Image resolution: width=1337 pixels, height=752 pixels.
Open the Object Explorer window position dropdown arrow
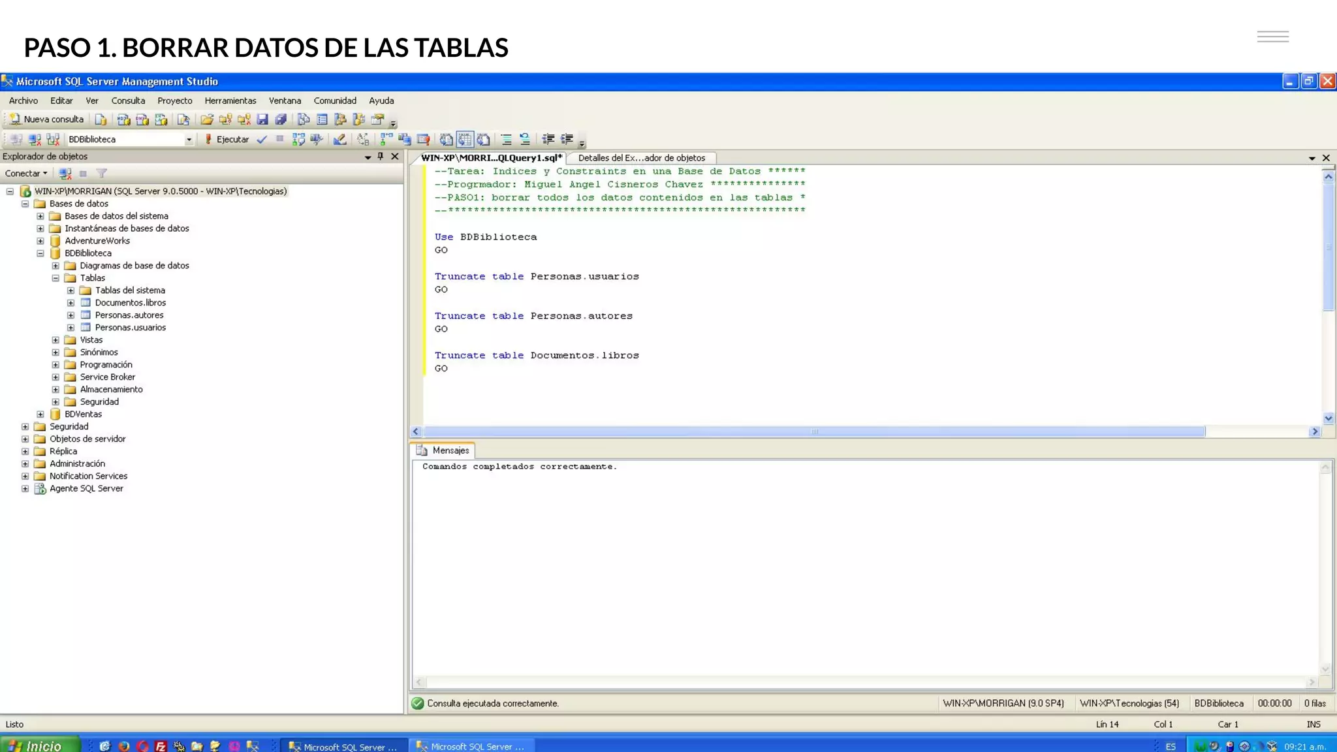coord(368,157)
